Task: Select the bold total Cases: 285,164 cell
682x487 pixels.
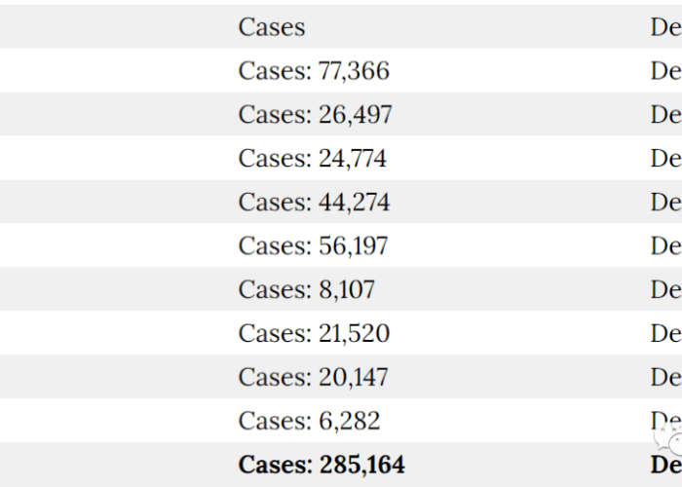Action: [322, 466]
